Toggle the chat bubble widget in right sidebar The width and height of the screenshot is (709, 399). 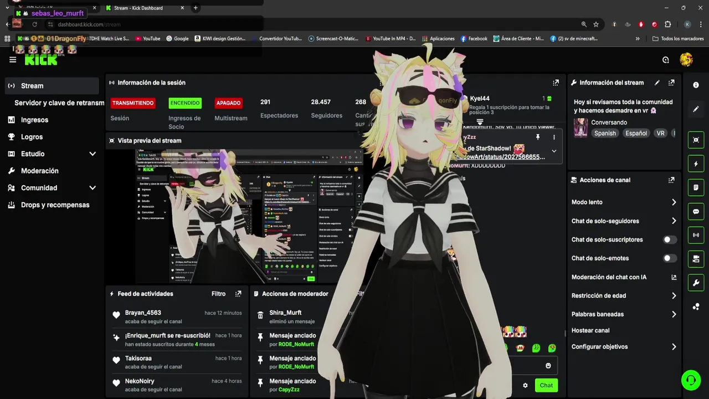coord(696,212)
